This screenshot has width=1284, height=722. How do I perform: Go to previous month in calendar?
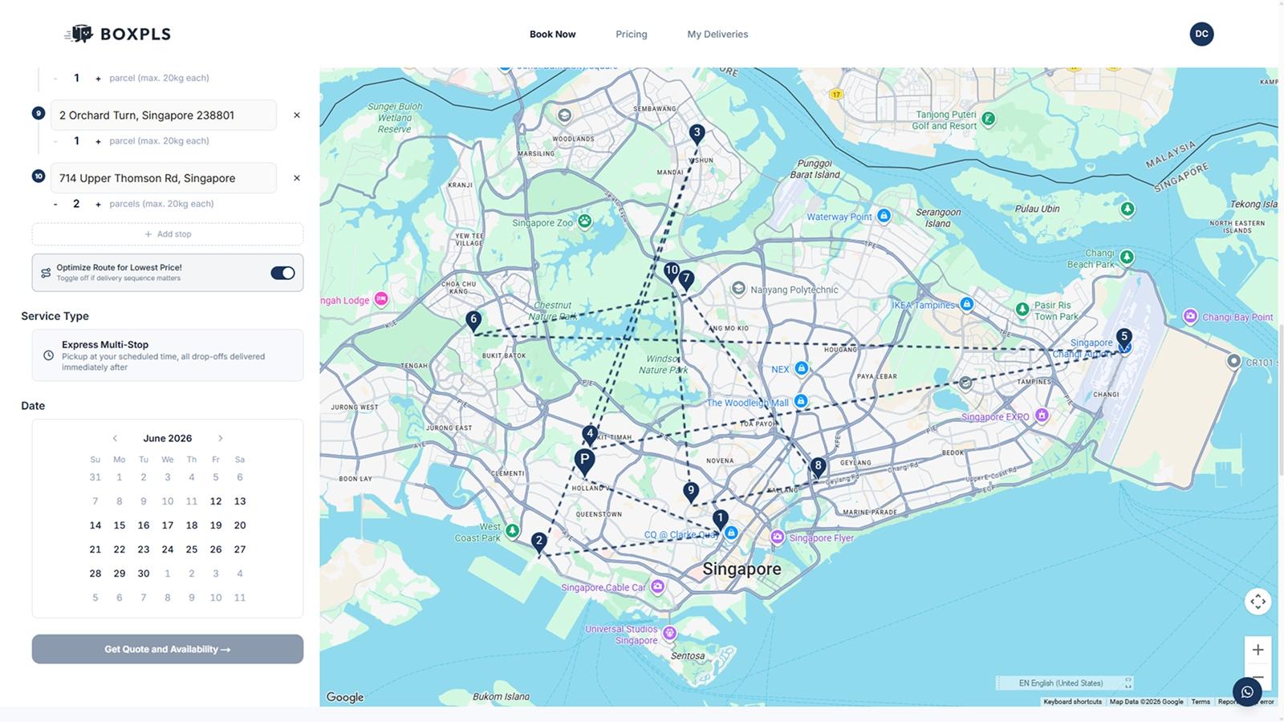115,438
